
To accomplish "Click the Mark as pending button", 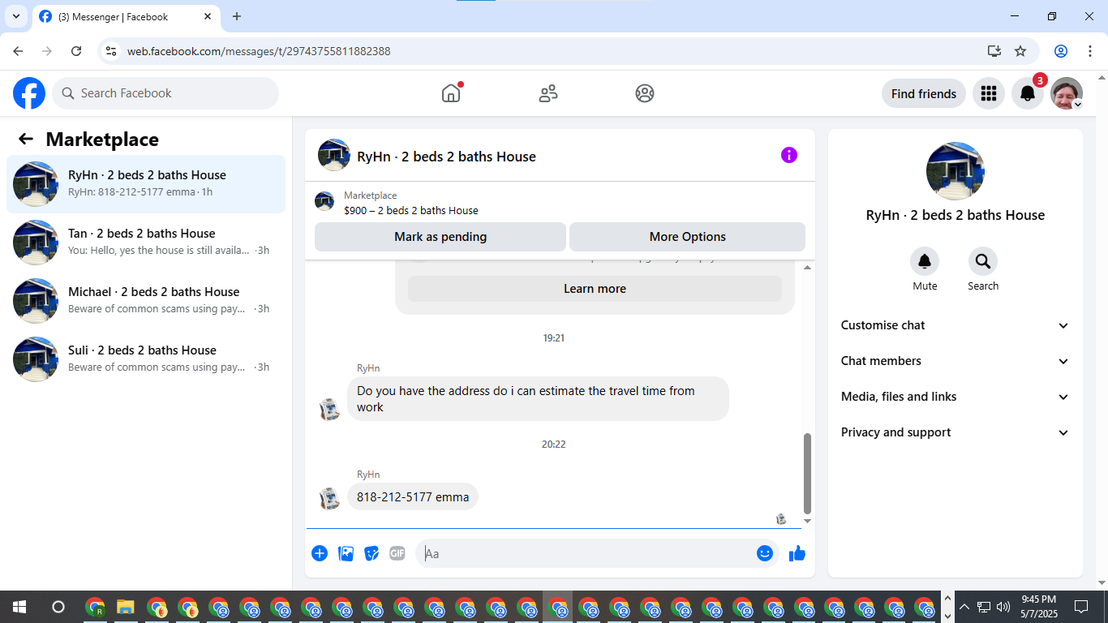I will coord(440,237).
